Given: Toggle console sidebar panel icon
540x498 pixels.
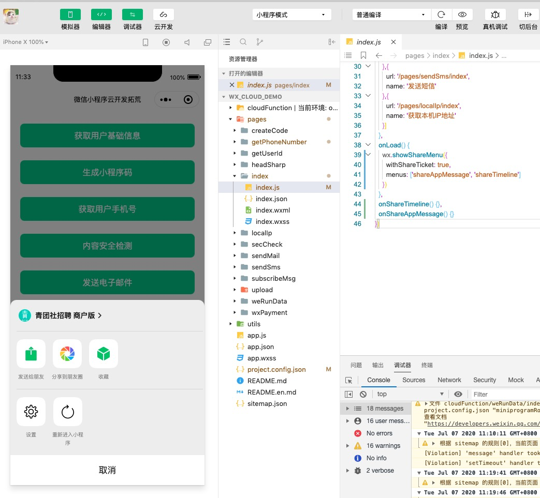Looking at the screenshot, I should pyautogui.click(x=348, y=394).
